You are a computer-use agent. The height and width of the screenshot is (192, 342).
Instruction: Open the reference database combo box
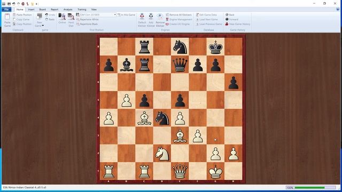point(96,15)
